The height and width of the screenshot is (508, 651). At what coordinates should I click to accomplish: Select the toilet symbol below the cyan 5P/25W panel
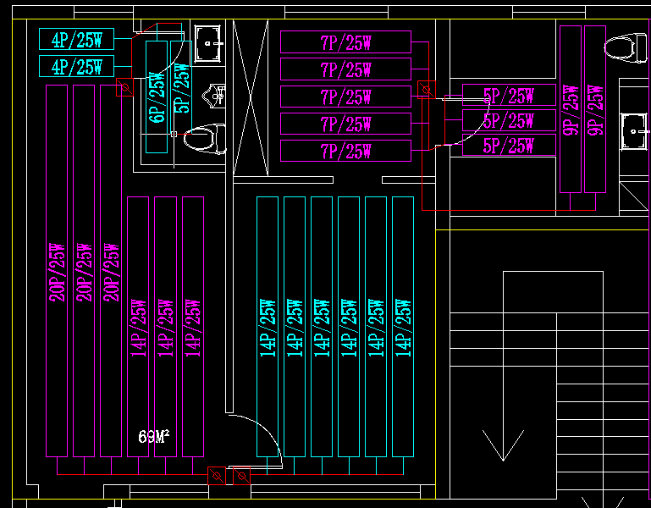[x=207, y=139]
